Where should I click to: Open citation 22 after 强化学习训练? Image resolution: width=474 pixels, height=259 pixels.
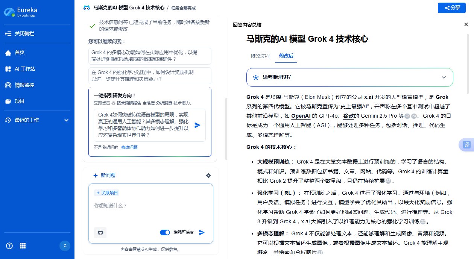coord(422,222)
